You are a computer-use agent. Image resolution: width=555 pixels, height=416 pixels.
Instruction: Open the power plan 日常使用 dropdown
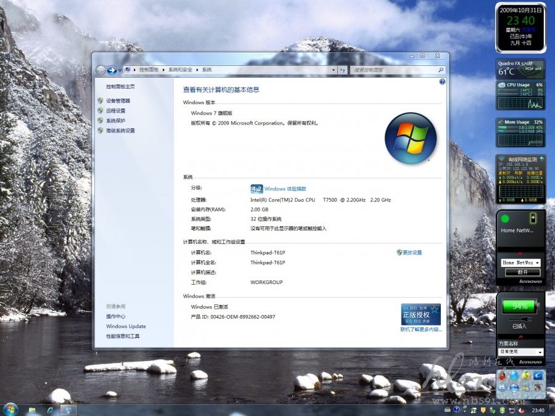[540, 352]
